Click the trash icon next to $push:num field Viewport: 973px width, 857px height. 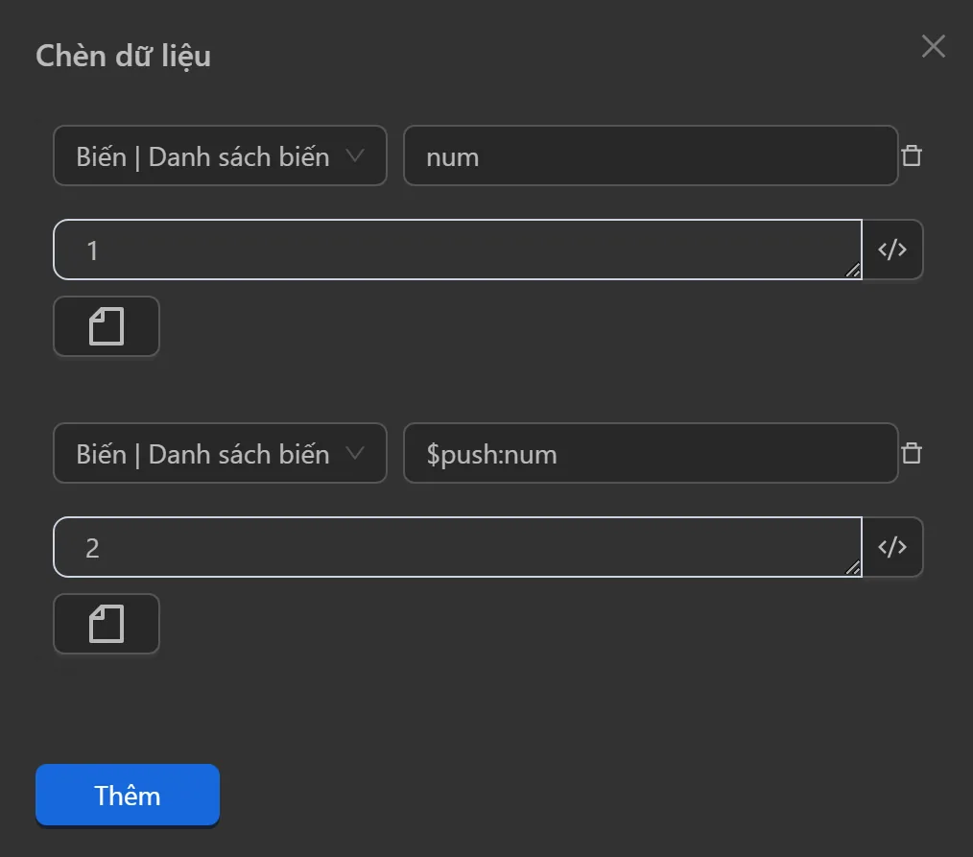912,453
